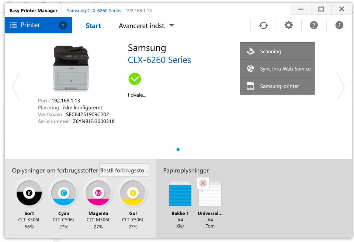The image size is (354, 242).
Task: Click the cyan C toner gauge
Action: point(64,193)
